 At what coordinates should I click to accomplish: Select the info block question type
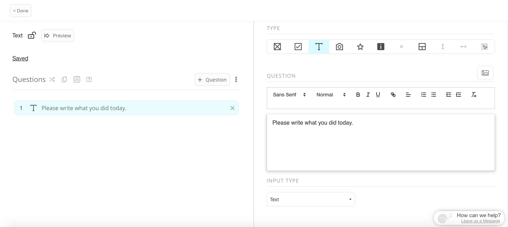coord(381,47)
